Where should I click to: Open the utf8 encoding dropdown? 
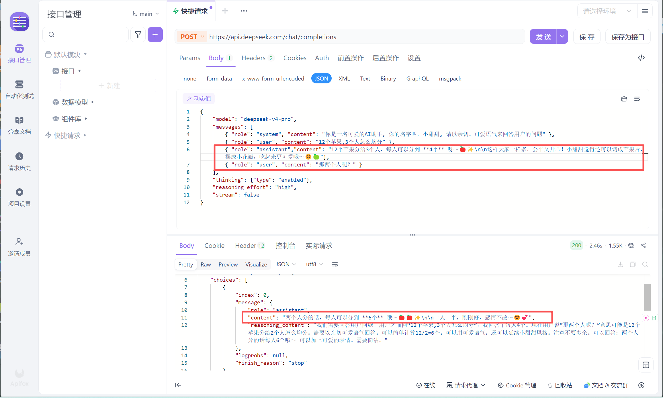314,264
